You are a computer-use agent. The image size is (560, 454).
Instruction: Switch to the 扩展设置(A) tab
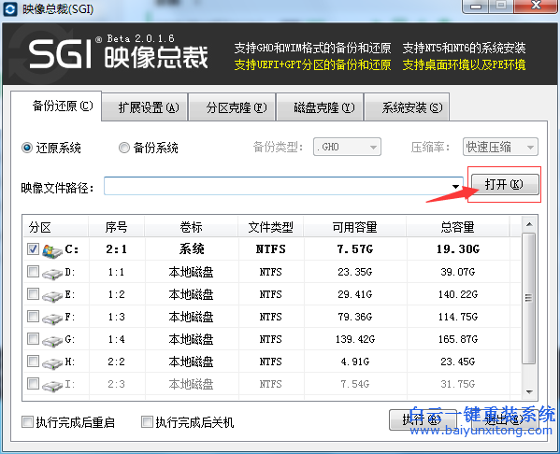145,107
